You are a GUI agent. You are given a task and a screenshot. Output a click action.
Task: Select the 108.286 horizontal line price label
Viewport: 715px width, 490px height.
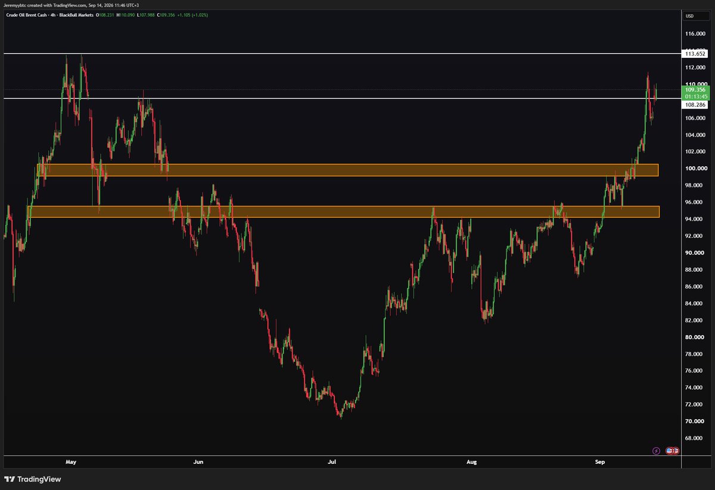click(x=696, y=104)
